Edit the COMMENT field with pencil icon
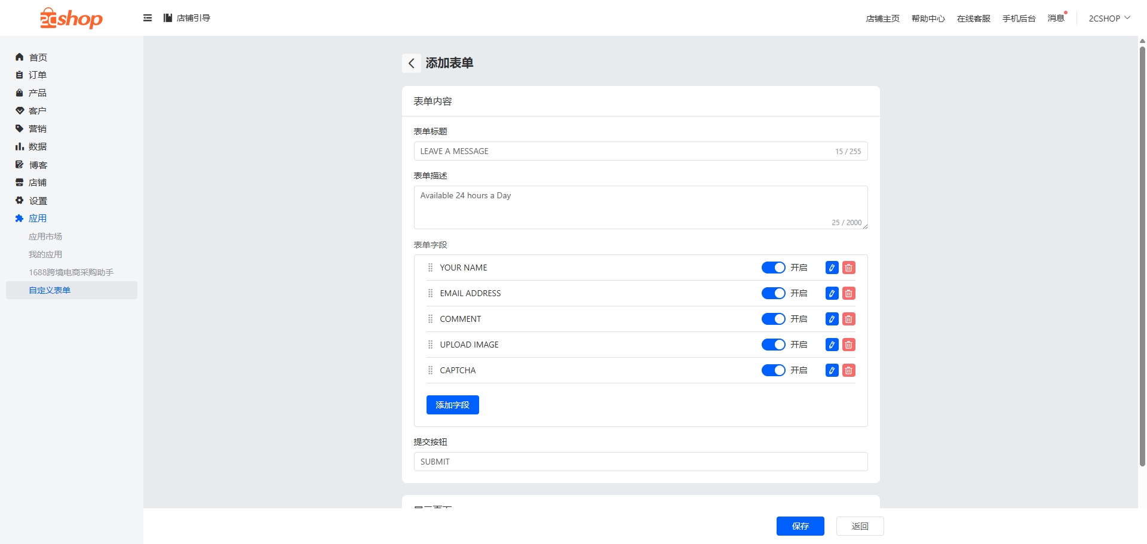 coord(832,319)
